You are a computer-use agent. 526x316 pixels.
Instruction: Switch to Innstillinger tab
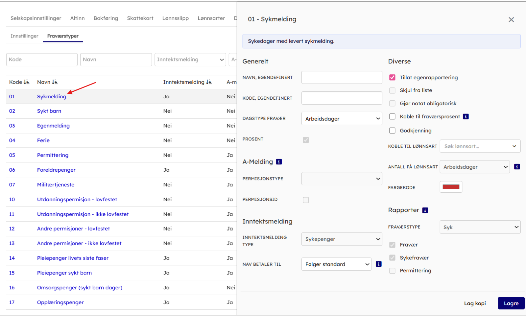pos(24,36)
